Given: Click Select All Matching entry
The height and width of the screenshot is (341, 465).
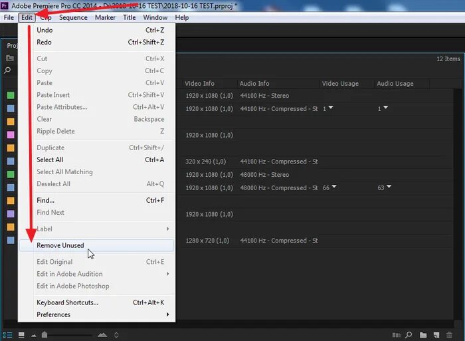Looking at the screenshot, I should pyautogui.click(x=97, y=172).
